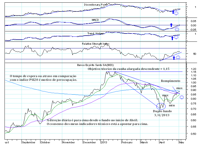Click the '2013' axis label
This screenshot has height=147, width=200.
coord(104,142)
